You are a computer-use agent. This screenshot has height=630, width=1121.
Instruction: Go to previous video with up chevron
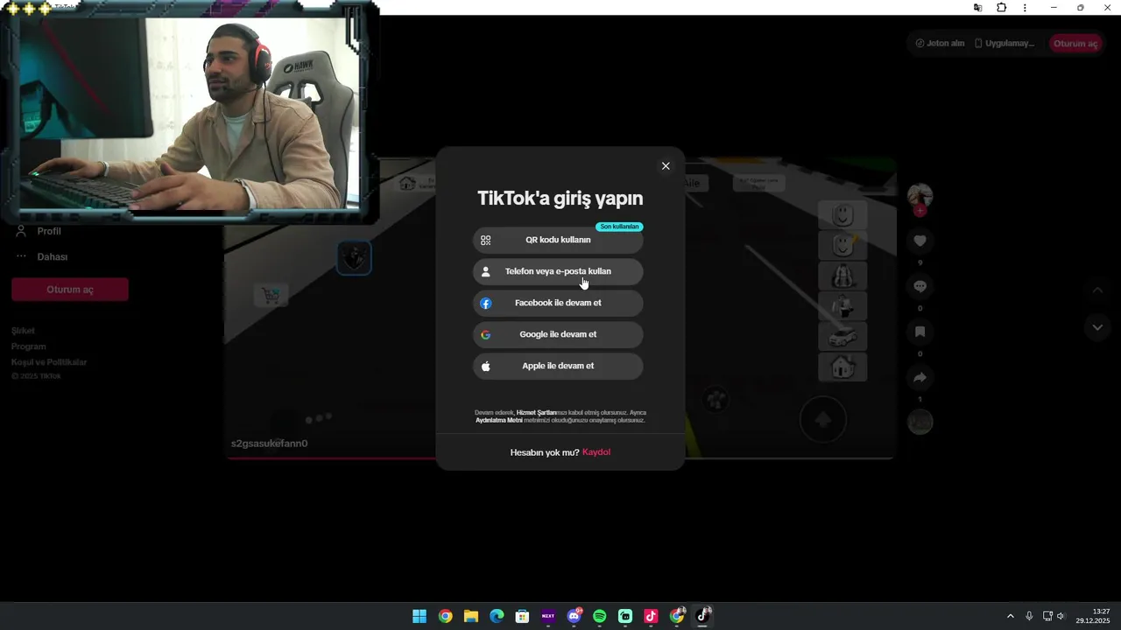[x=1097, y=290]
